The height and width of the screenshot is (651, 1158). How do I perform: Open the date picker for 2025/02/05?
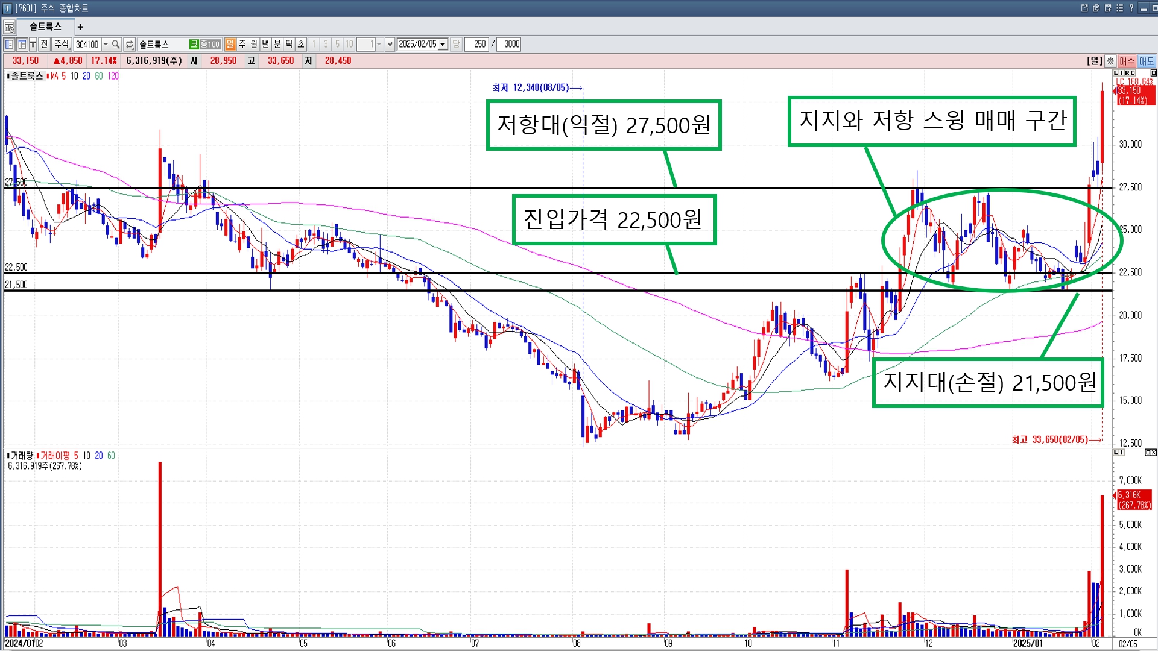(442, 44)
